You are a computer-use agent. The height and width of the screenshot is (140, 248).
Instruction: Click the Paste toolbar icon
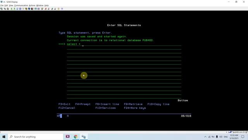[x=8, y=9]
